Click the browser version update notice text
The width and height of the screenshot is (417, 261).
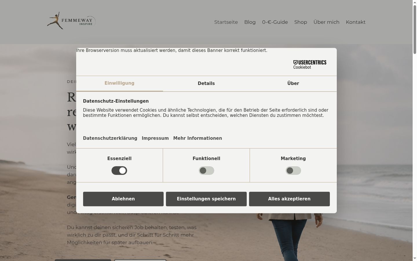(x=172, y=50)
